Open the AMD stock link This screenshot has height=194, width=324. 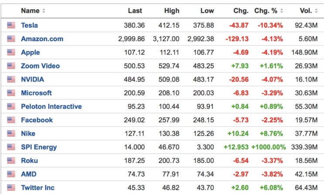(29, 174)
